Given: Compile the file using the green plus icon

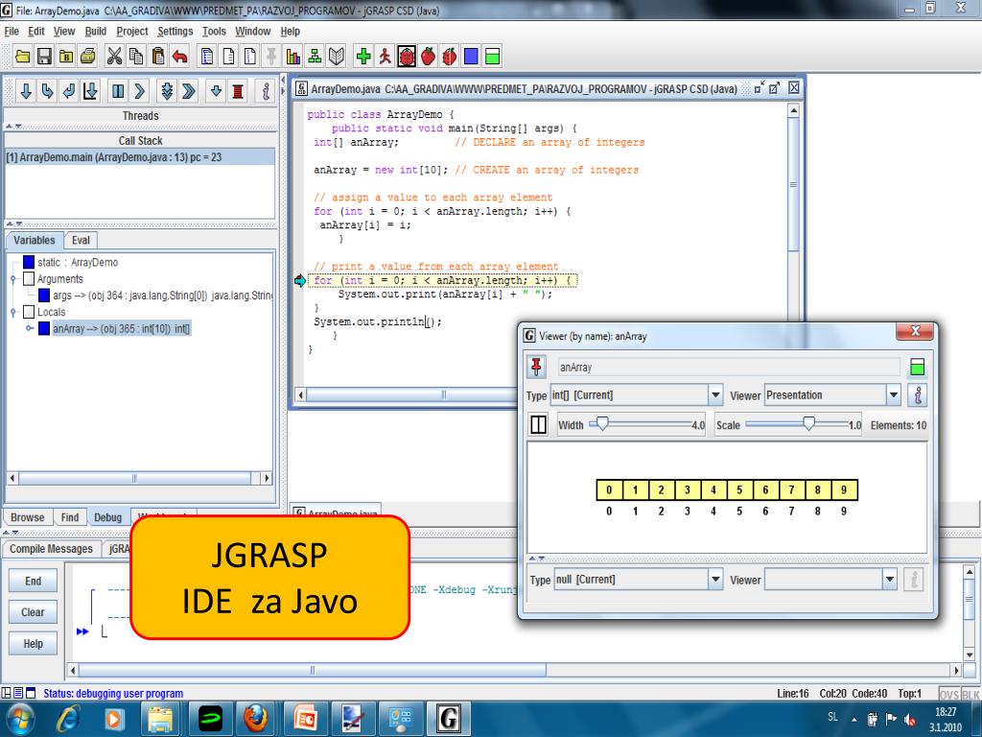Looking at the screenshot, I should (x=363, y=57).
